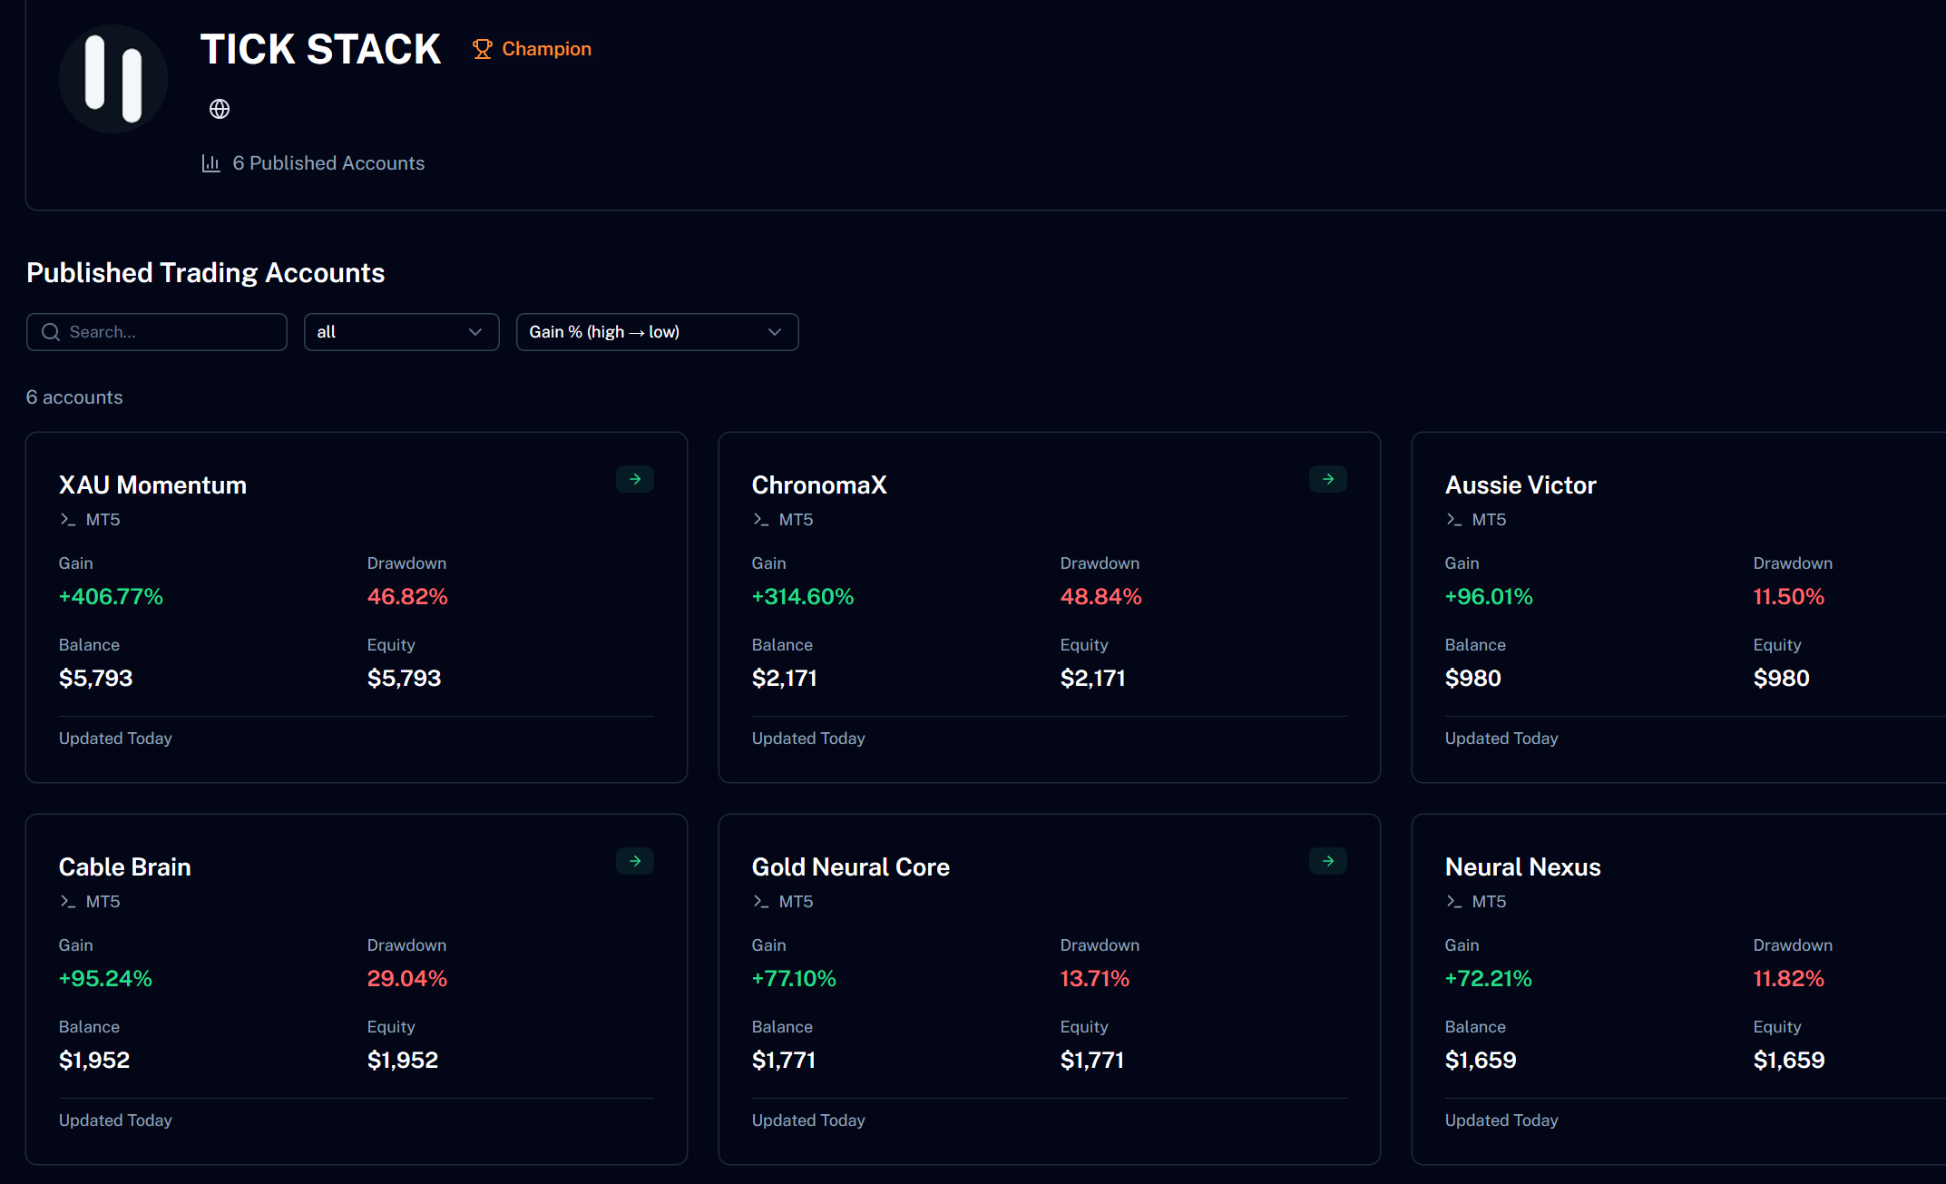The image size is (1946, 1184).
Task: Click the Gold Neural Core card title
Action: (x=851, y=867)
